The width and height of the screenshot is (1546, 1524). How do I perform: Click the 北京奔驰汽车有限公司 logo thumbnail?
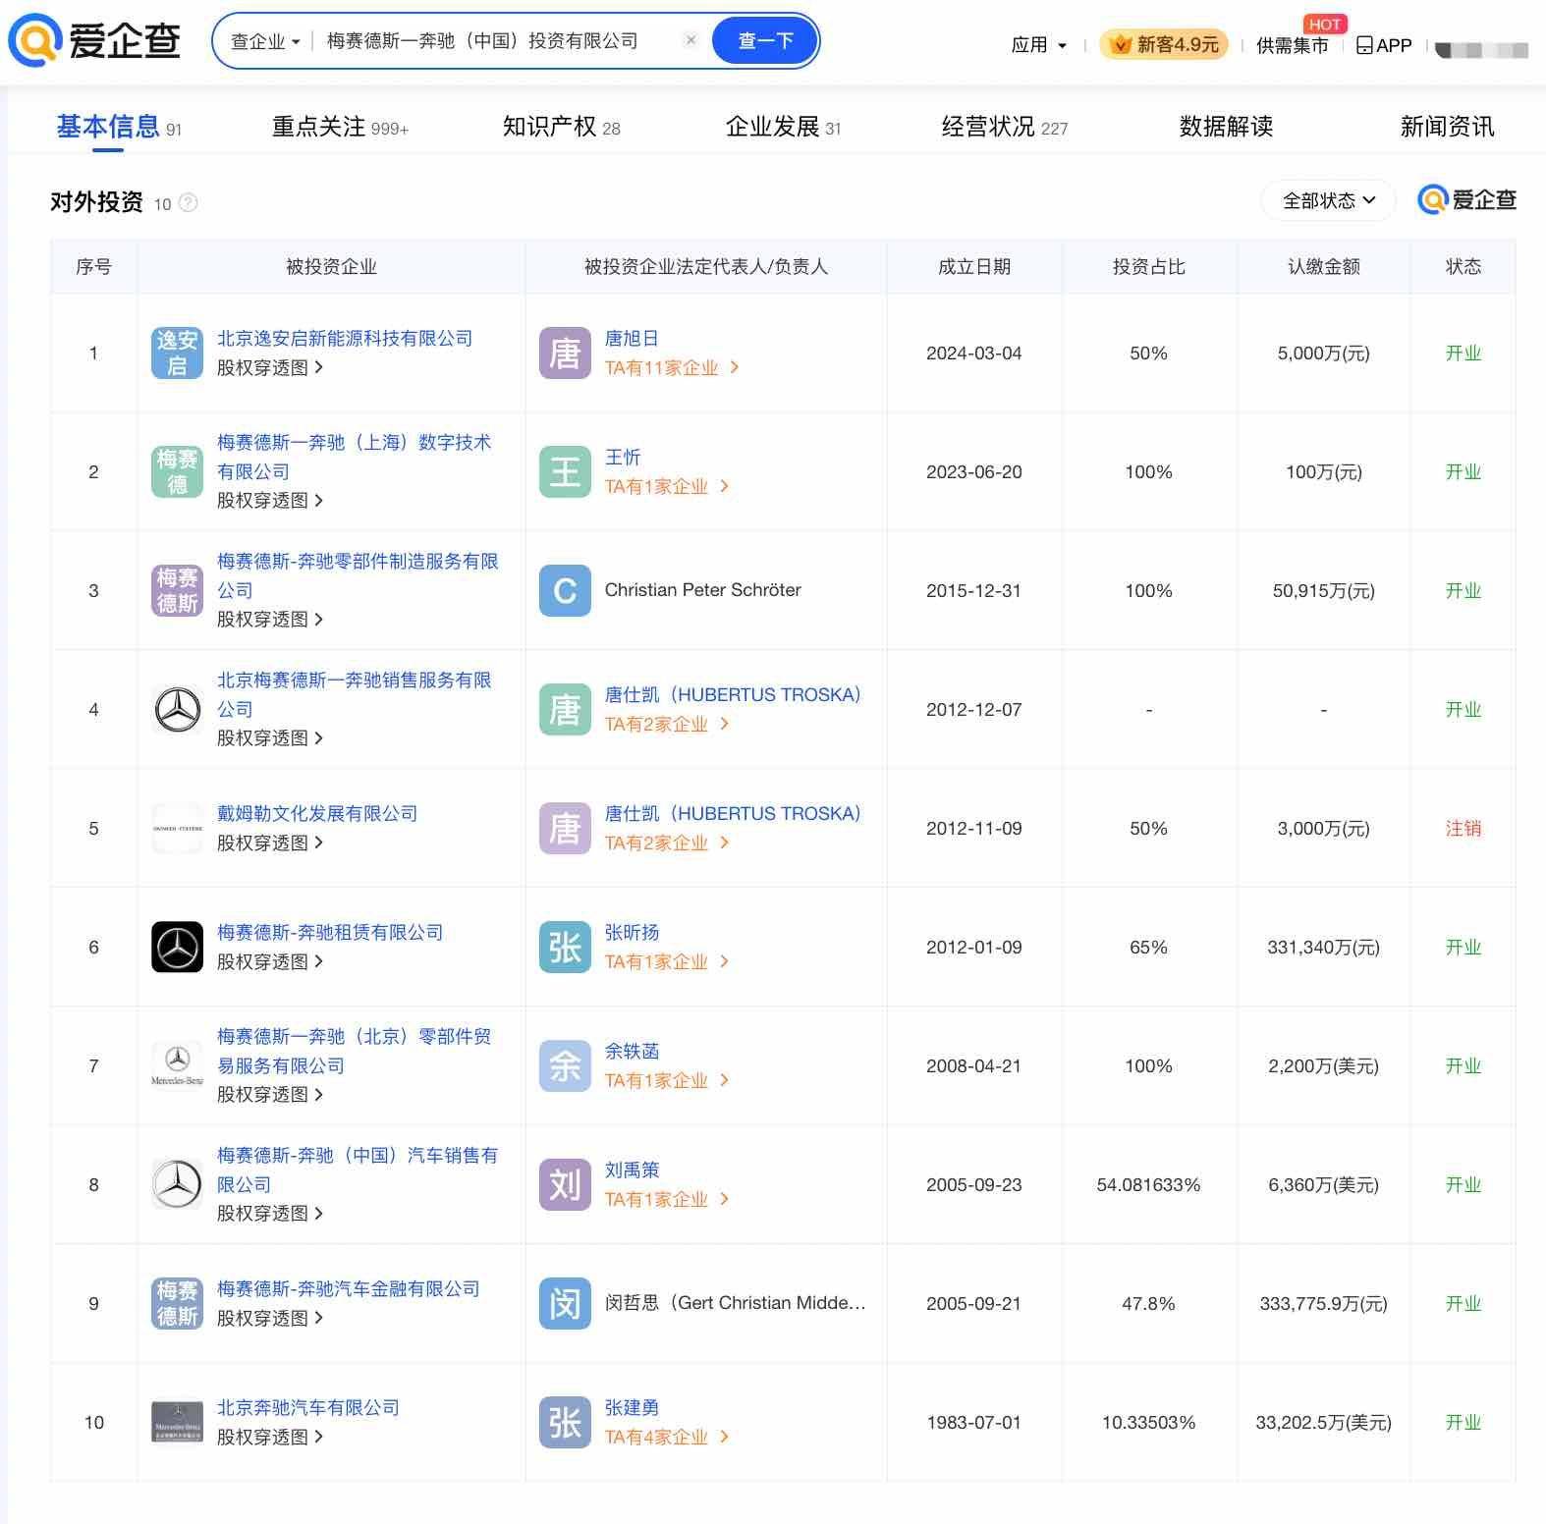[x=177, y=1423]
